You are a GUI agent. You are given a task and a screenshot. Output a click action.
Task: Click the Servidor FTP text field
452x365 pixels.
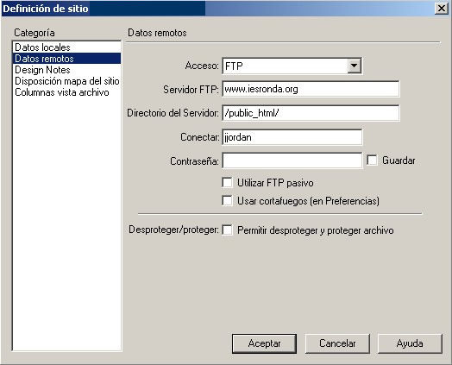[x=311, y=89]
